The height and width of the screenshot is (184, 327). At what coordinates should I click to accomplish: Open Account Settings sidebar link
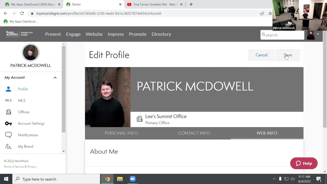coord(31,123)
